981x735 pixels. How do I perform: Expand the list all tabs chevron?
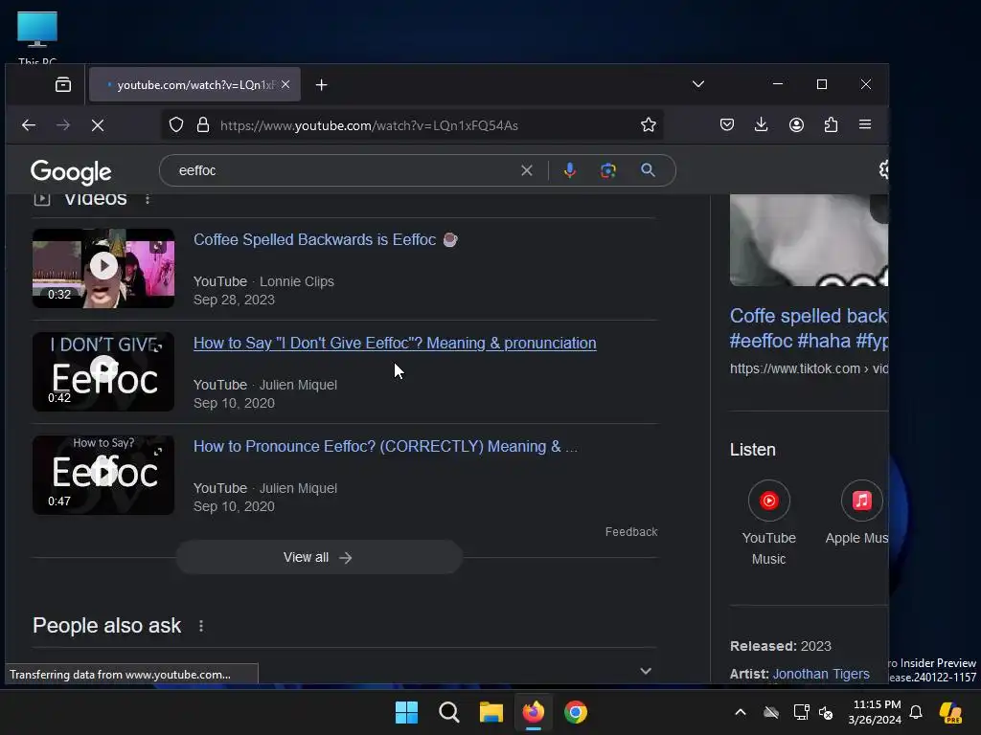pyautogui.click(x=698, y=84)
